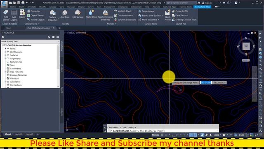Run Resolve Crossing Breaklines
The height and width of the screenshot is (149, 264).
coord(106,15)
